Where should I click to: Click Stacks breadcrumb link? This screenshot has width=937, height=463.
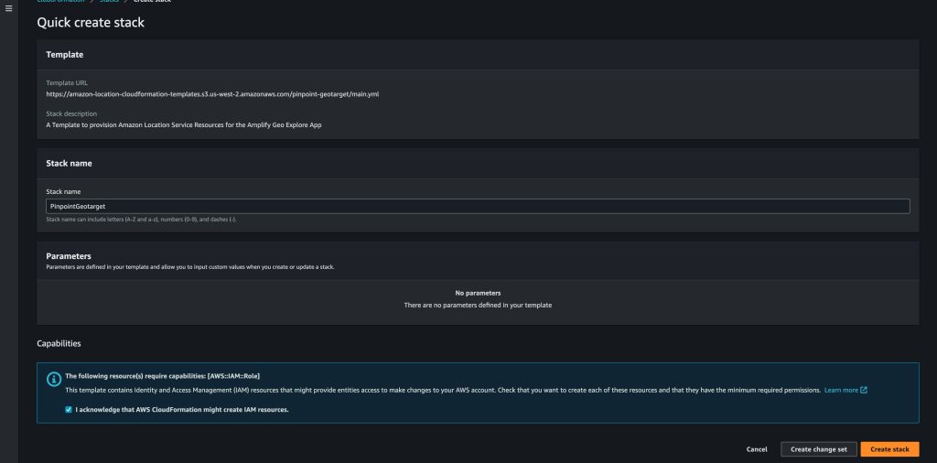pyautogui.click(x=110, y=1)
